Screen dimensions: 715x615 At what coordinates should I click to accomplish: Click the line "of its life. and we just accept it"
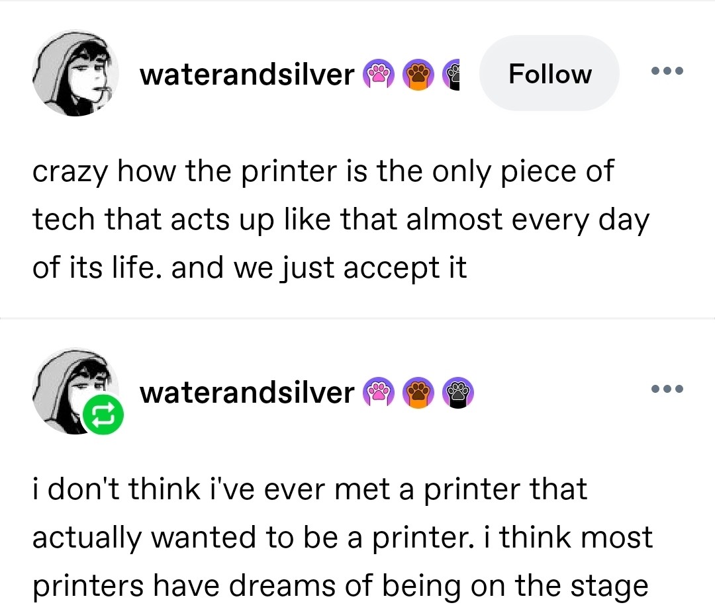click(x=250, y=266)
